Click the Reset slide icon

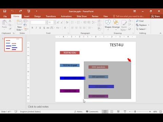pyautogui.click(x=25, y=25)
